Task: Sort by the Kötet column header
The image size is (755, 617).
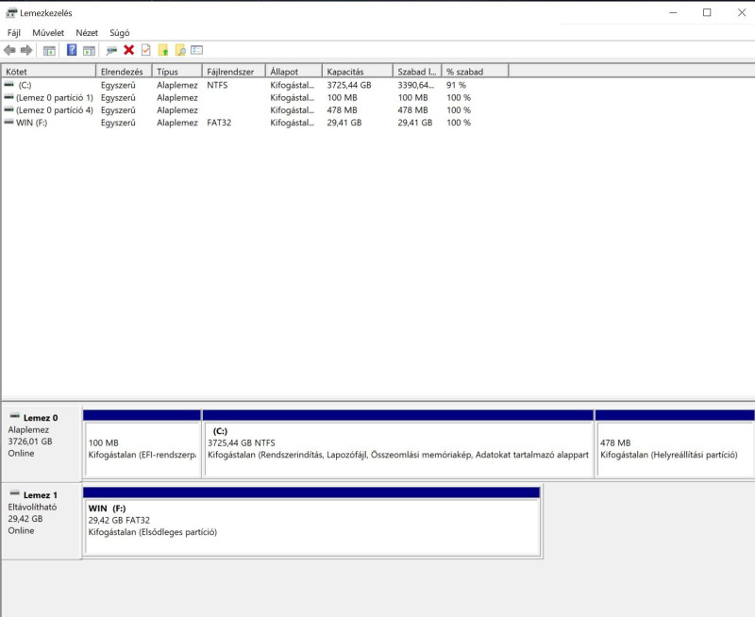Action: [x=49, y=72]
